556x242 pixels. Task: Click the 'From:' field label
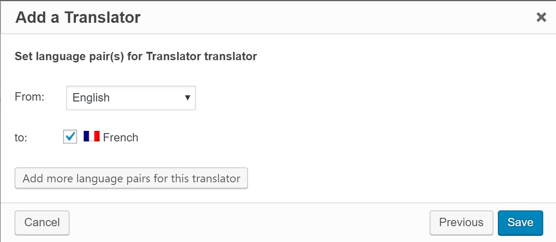[x=30, y=97]
